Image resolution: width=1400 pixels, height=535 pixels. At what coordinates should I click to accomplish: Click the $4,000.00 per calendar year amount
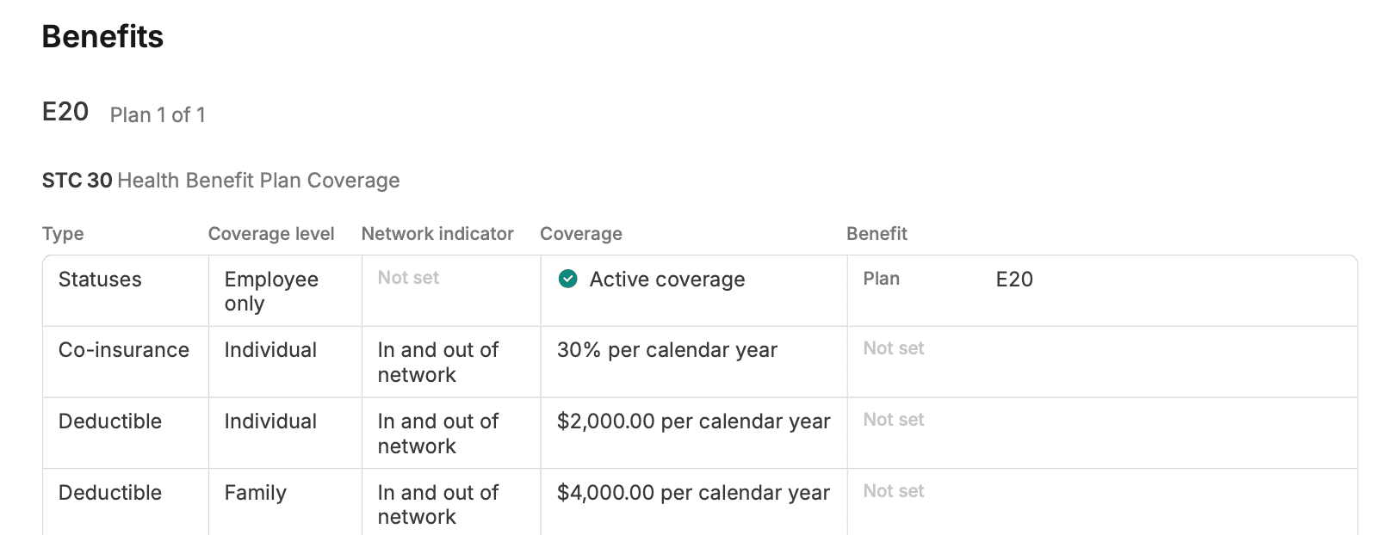(x=694, y=492)
